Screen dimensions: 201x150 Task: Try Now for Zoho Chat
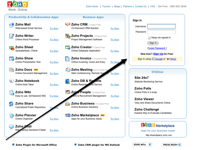pos(54,130)
